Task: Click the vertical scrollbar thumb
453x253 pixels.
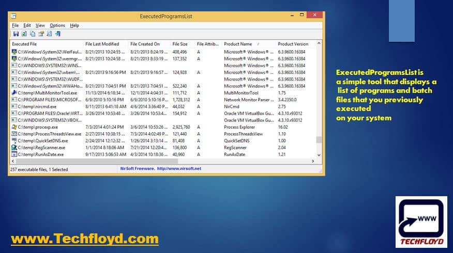Action: (319, 139)
